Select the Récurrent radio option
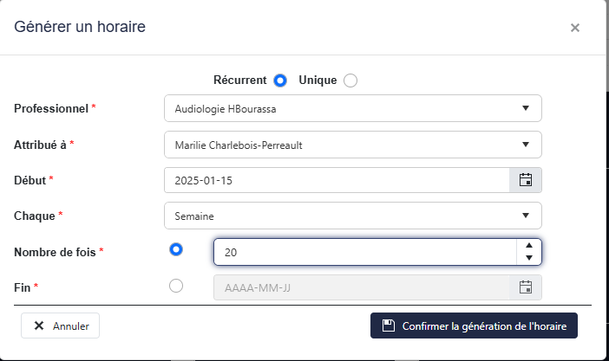The height and width of the screenshot is (361, 609). click(x=280, y=81)
